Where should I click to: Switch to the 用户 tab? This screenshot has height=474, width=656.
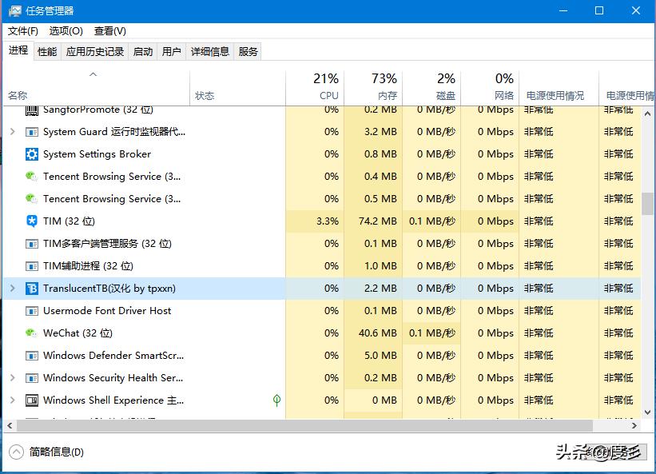(x=172, y=51)
